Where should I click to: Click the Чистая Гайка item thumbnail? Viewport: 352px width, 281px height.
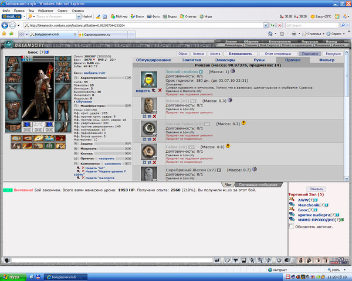tap(149, 128)
